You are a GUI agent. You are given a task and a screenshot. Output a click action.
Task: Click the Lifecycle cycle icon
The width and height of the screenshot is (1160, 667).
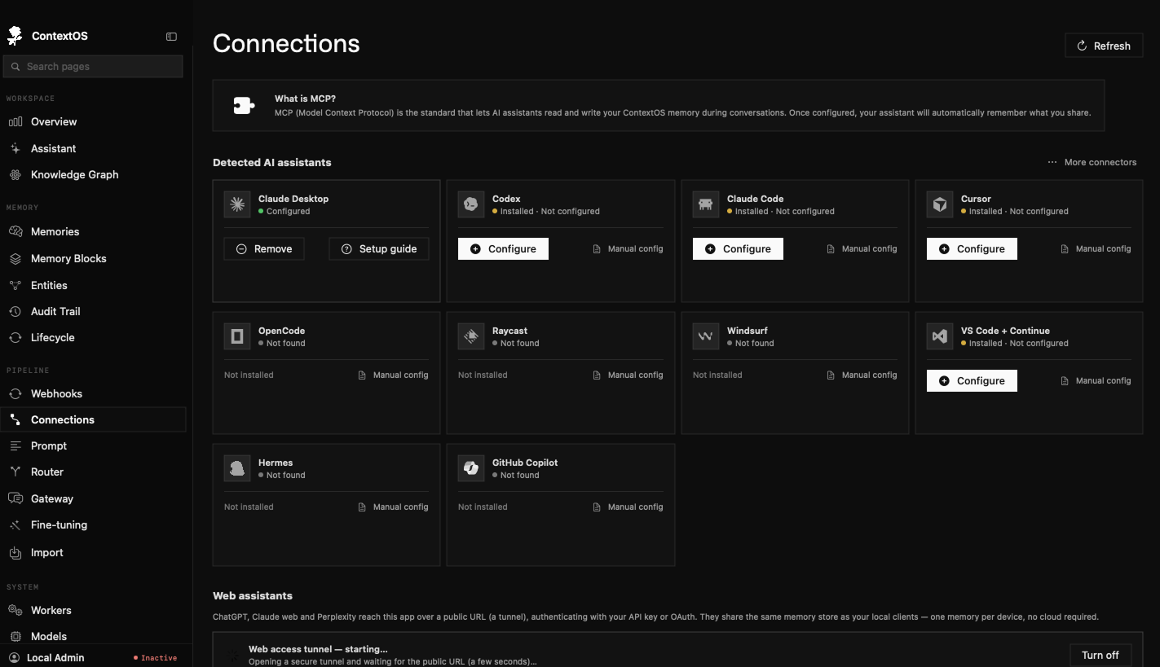coord(15,337)
